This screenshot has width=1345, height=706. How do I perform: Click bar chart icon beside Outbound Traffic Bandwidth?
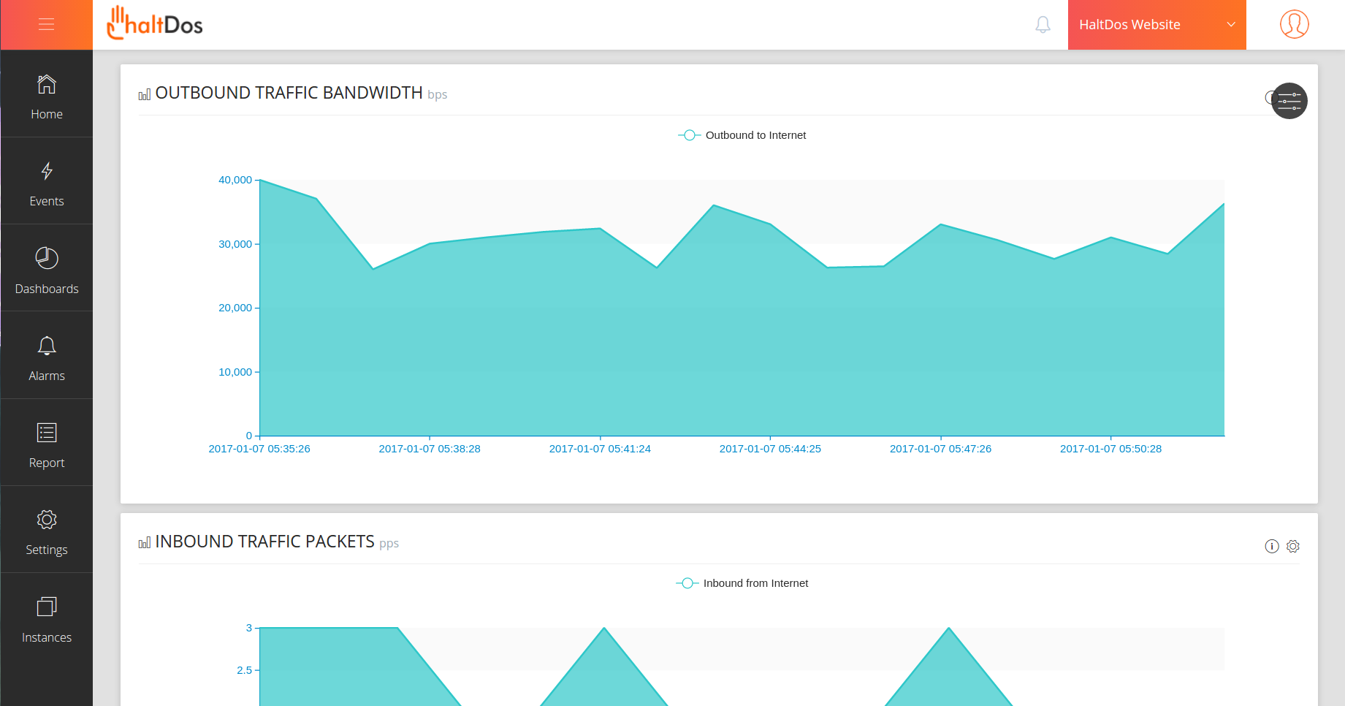pyautogui.click(x=145, y=94)
